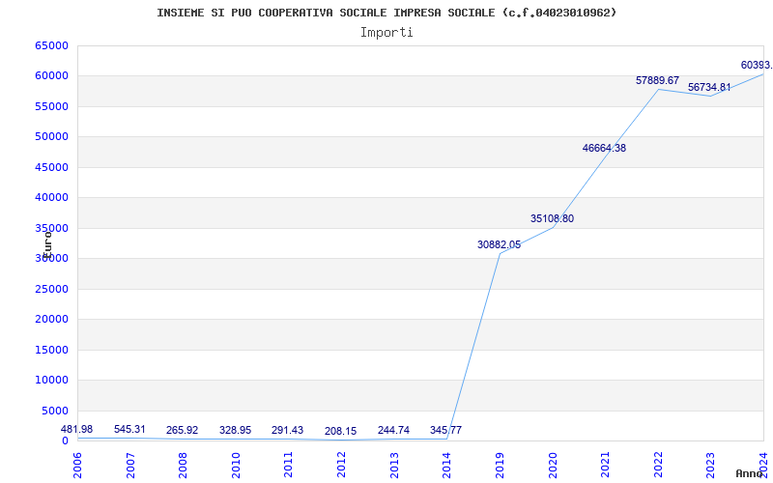Click the 56734.81 data label
This screenshot has height=483, width=773.
[710, 88]
